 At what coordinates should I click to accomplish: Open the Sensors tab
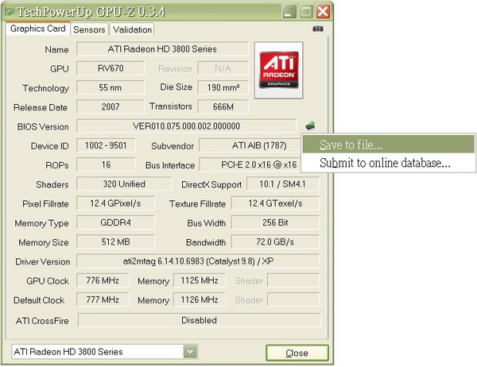(x=89, y=29)
